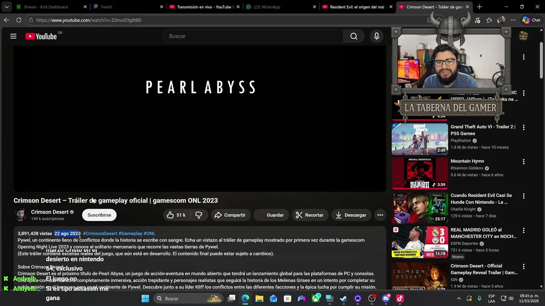
Task: Click the browser address bar URL
Action: [89, 20]
